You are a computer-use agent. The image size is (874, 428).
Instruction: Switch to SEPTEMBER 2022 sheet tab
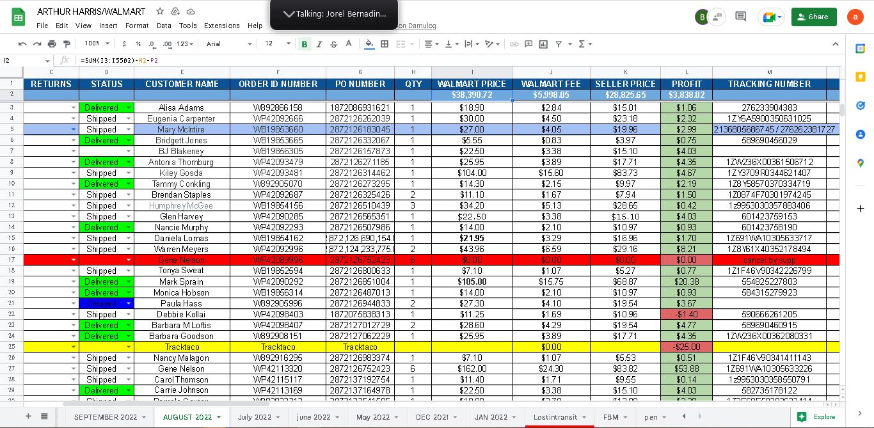coord(106,417)
